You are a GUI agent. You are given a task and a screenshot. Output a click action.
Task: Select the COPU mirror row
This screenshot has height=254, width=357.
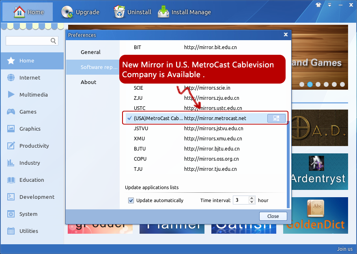coord(205,159)
